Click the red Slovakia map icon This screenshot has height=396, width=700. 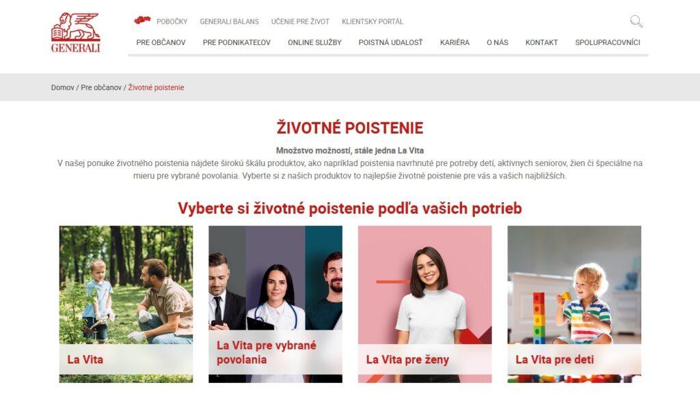[x=142, y=20]
